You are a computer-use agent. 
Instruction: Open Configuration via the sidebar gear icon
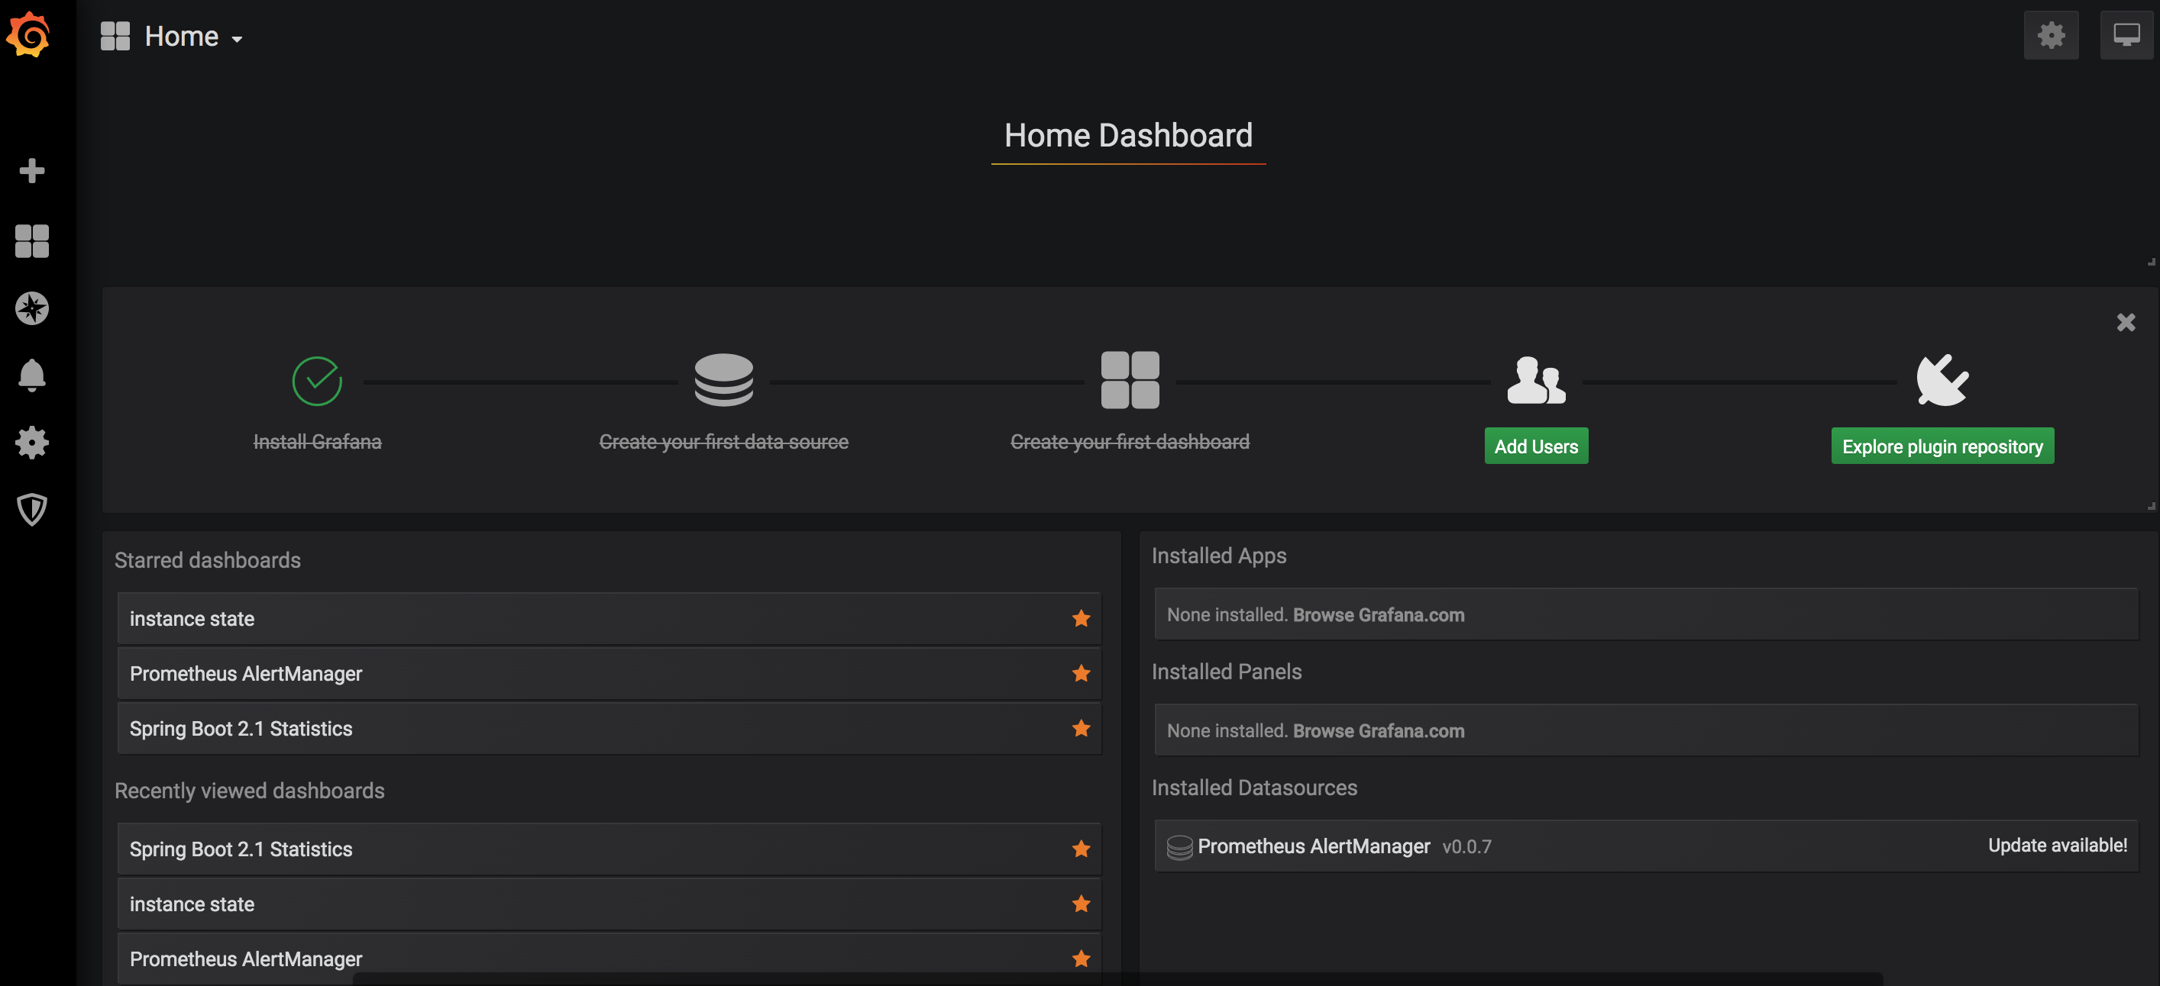(x=32, y=443)
